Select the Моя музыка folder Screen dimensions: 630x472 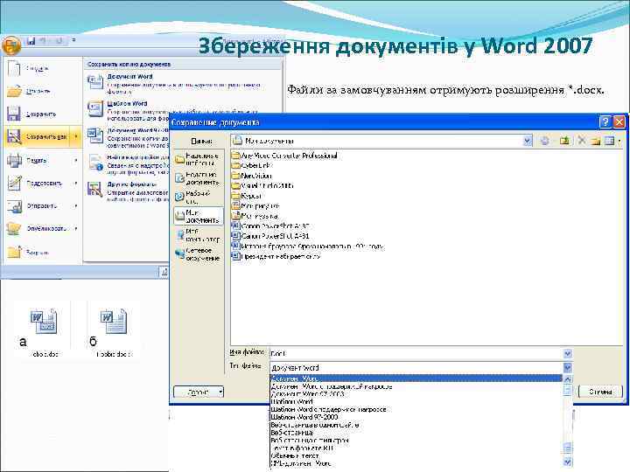(x=255, y=216)
